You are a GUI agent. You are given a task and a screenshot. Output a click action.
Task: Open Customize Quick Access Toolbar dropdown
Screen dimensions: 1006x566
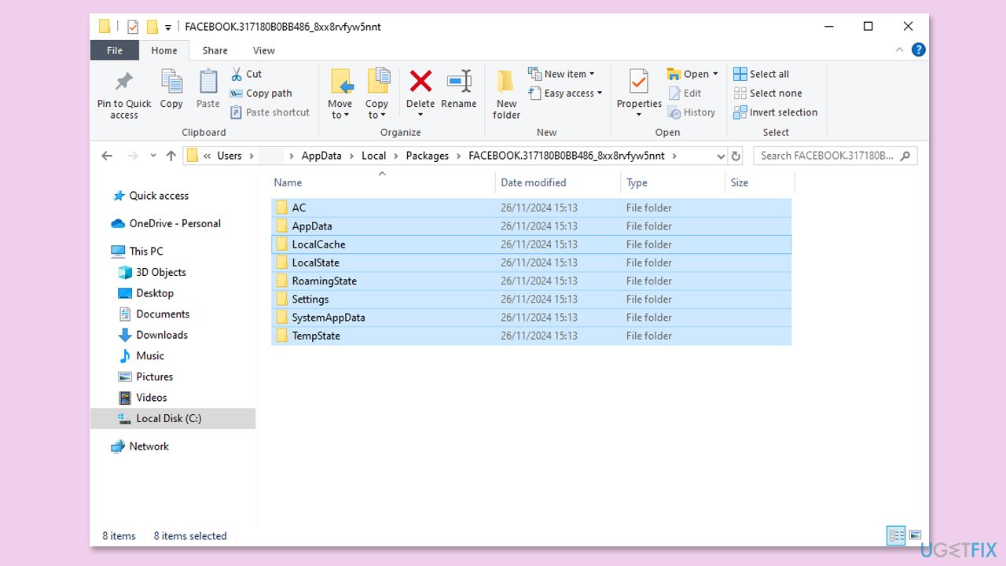pyautogui.click(x=168, y=28)
